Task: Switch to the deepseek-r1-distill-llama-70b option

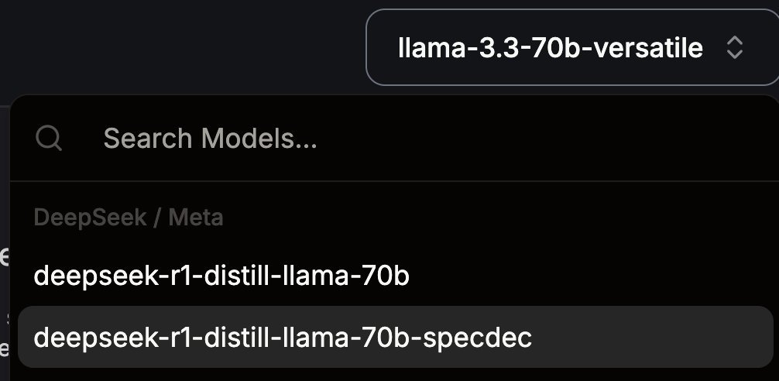Action: click(221, 276)
